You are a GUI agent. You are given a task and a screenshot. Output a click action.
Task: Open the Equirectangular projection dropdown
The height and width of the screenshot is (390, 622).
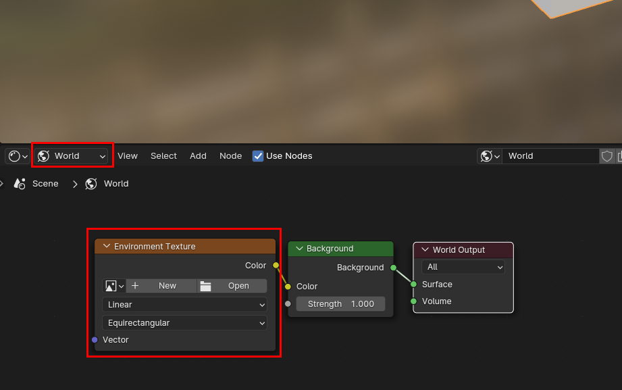184,323
